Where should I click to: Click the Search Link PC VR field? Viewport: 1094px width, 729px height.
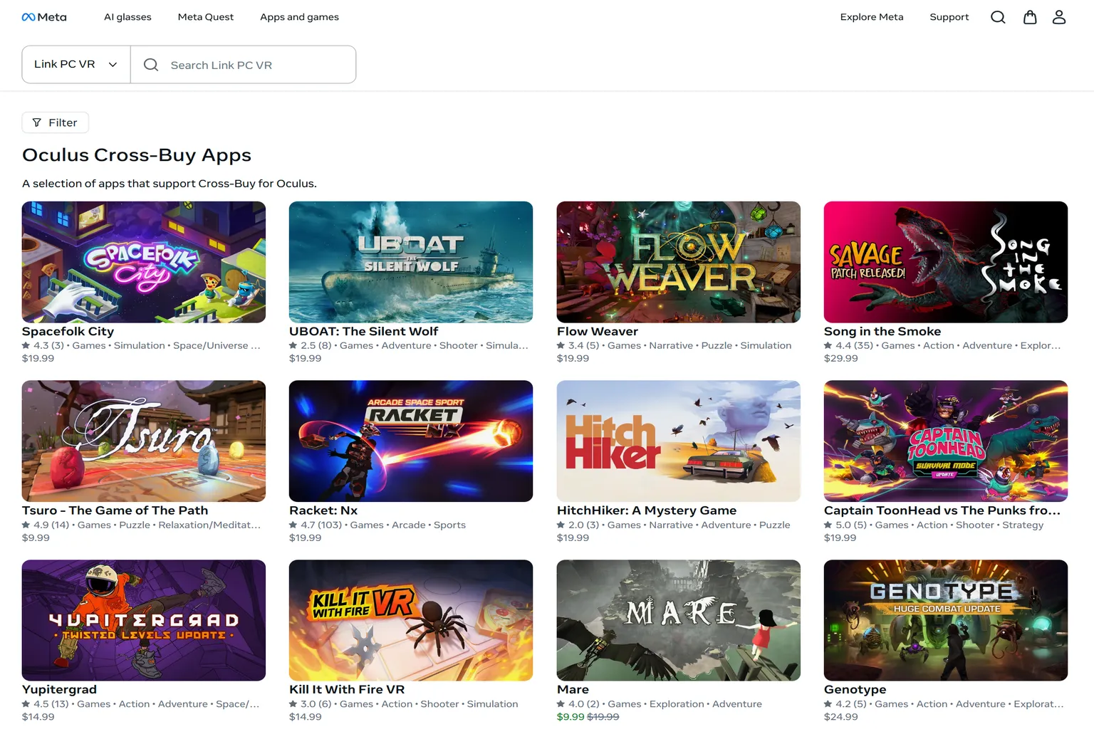pos(244,65)
